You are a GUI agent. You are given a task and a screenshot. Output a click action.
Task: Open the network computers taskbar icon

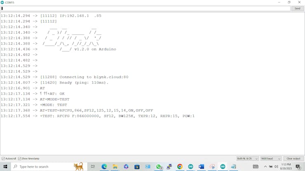(169, 166)
